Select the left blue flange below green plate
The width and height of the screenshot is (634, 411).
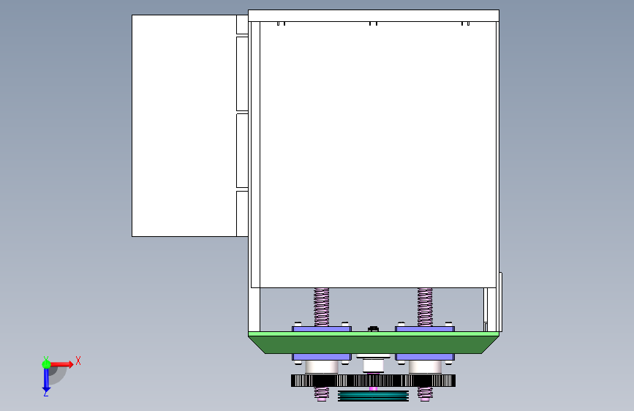(x=322, y=357)
